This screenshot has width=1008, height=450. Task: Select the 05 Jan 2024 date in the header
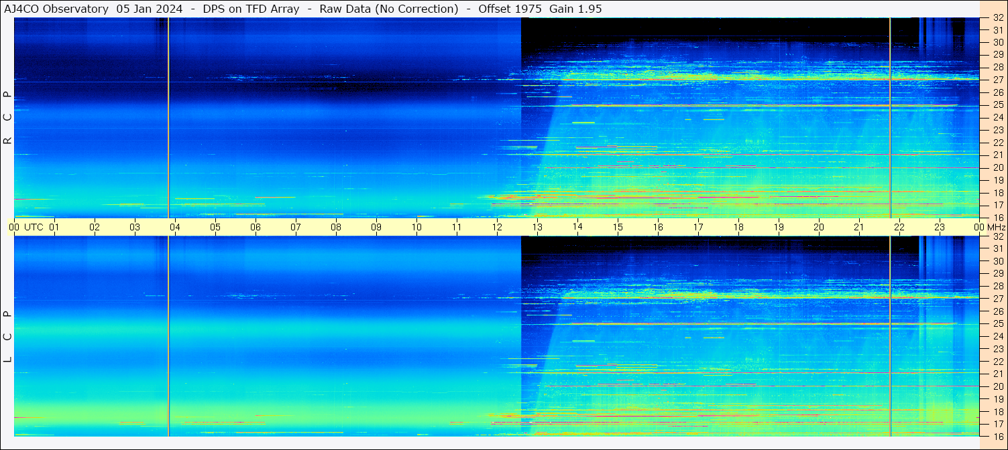point(150,9)
